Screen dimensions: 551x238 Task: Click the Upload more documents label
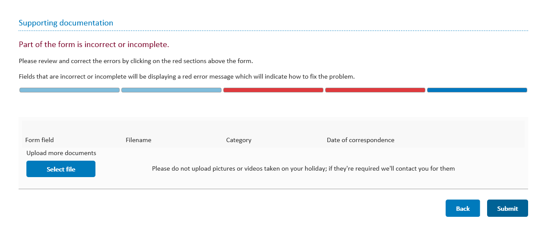click(61, 153)
